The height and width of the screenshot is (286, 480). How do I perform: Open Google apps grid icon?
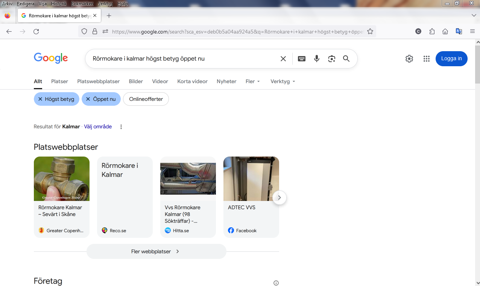[426, 59]
